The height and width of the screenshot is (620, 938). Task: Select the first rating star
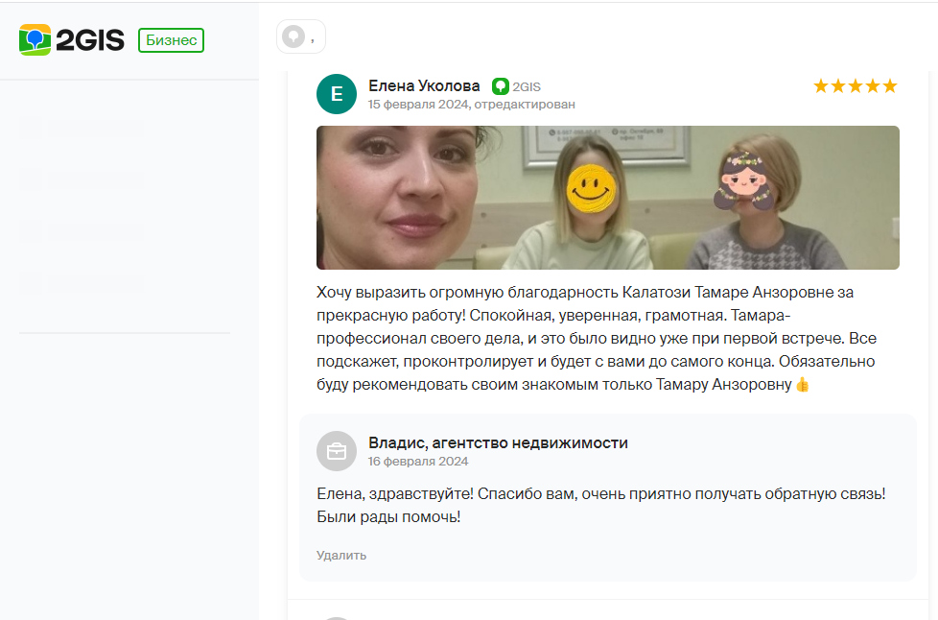click(821, 86)
